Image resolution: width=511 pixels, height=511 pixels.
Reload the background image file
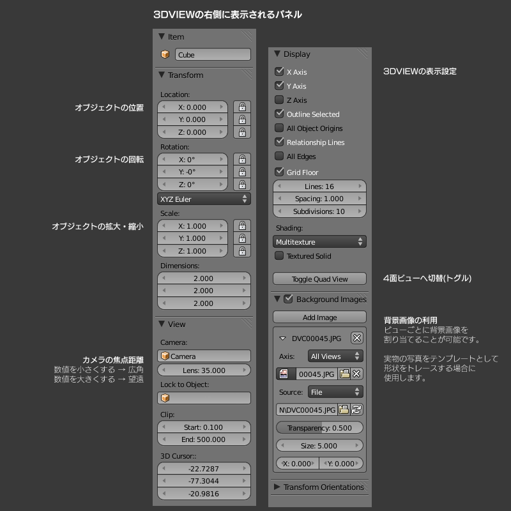click(x=357, y=409)
